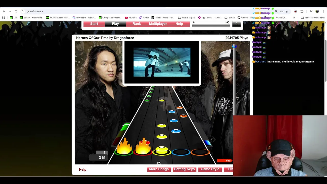
Task: Click the song title Heroes Of Our Time
Action: 92,38
